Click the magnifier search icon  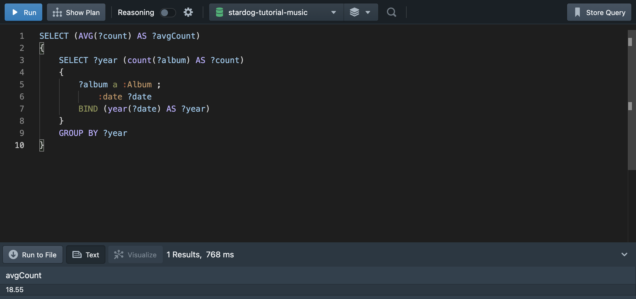[x=392, y=12]
